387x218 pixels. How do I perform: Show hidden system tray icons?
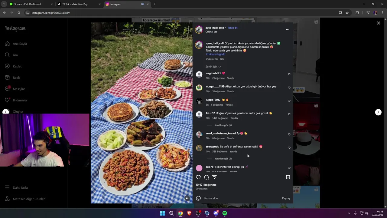349,213
